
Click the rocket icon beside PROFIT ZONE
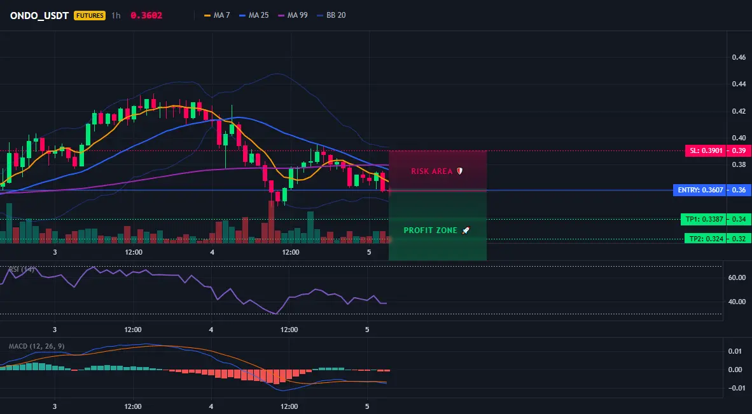(466, 230)
